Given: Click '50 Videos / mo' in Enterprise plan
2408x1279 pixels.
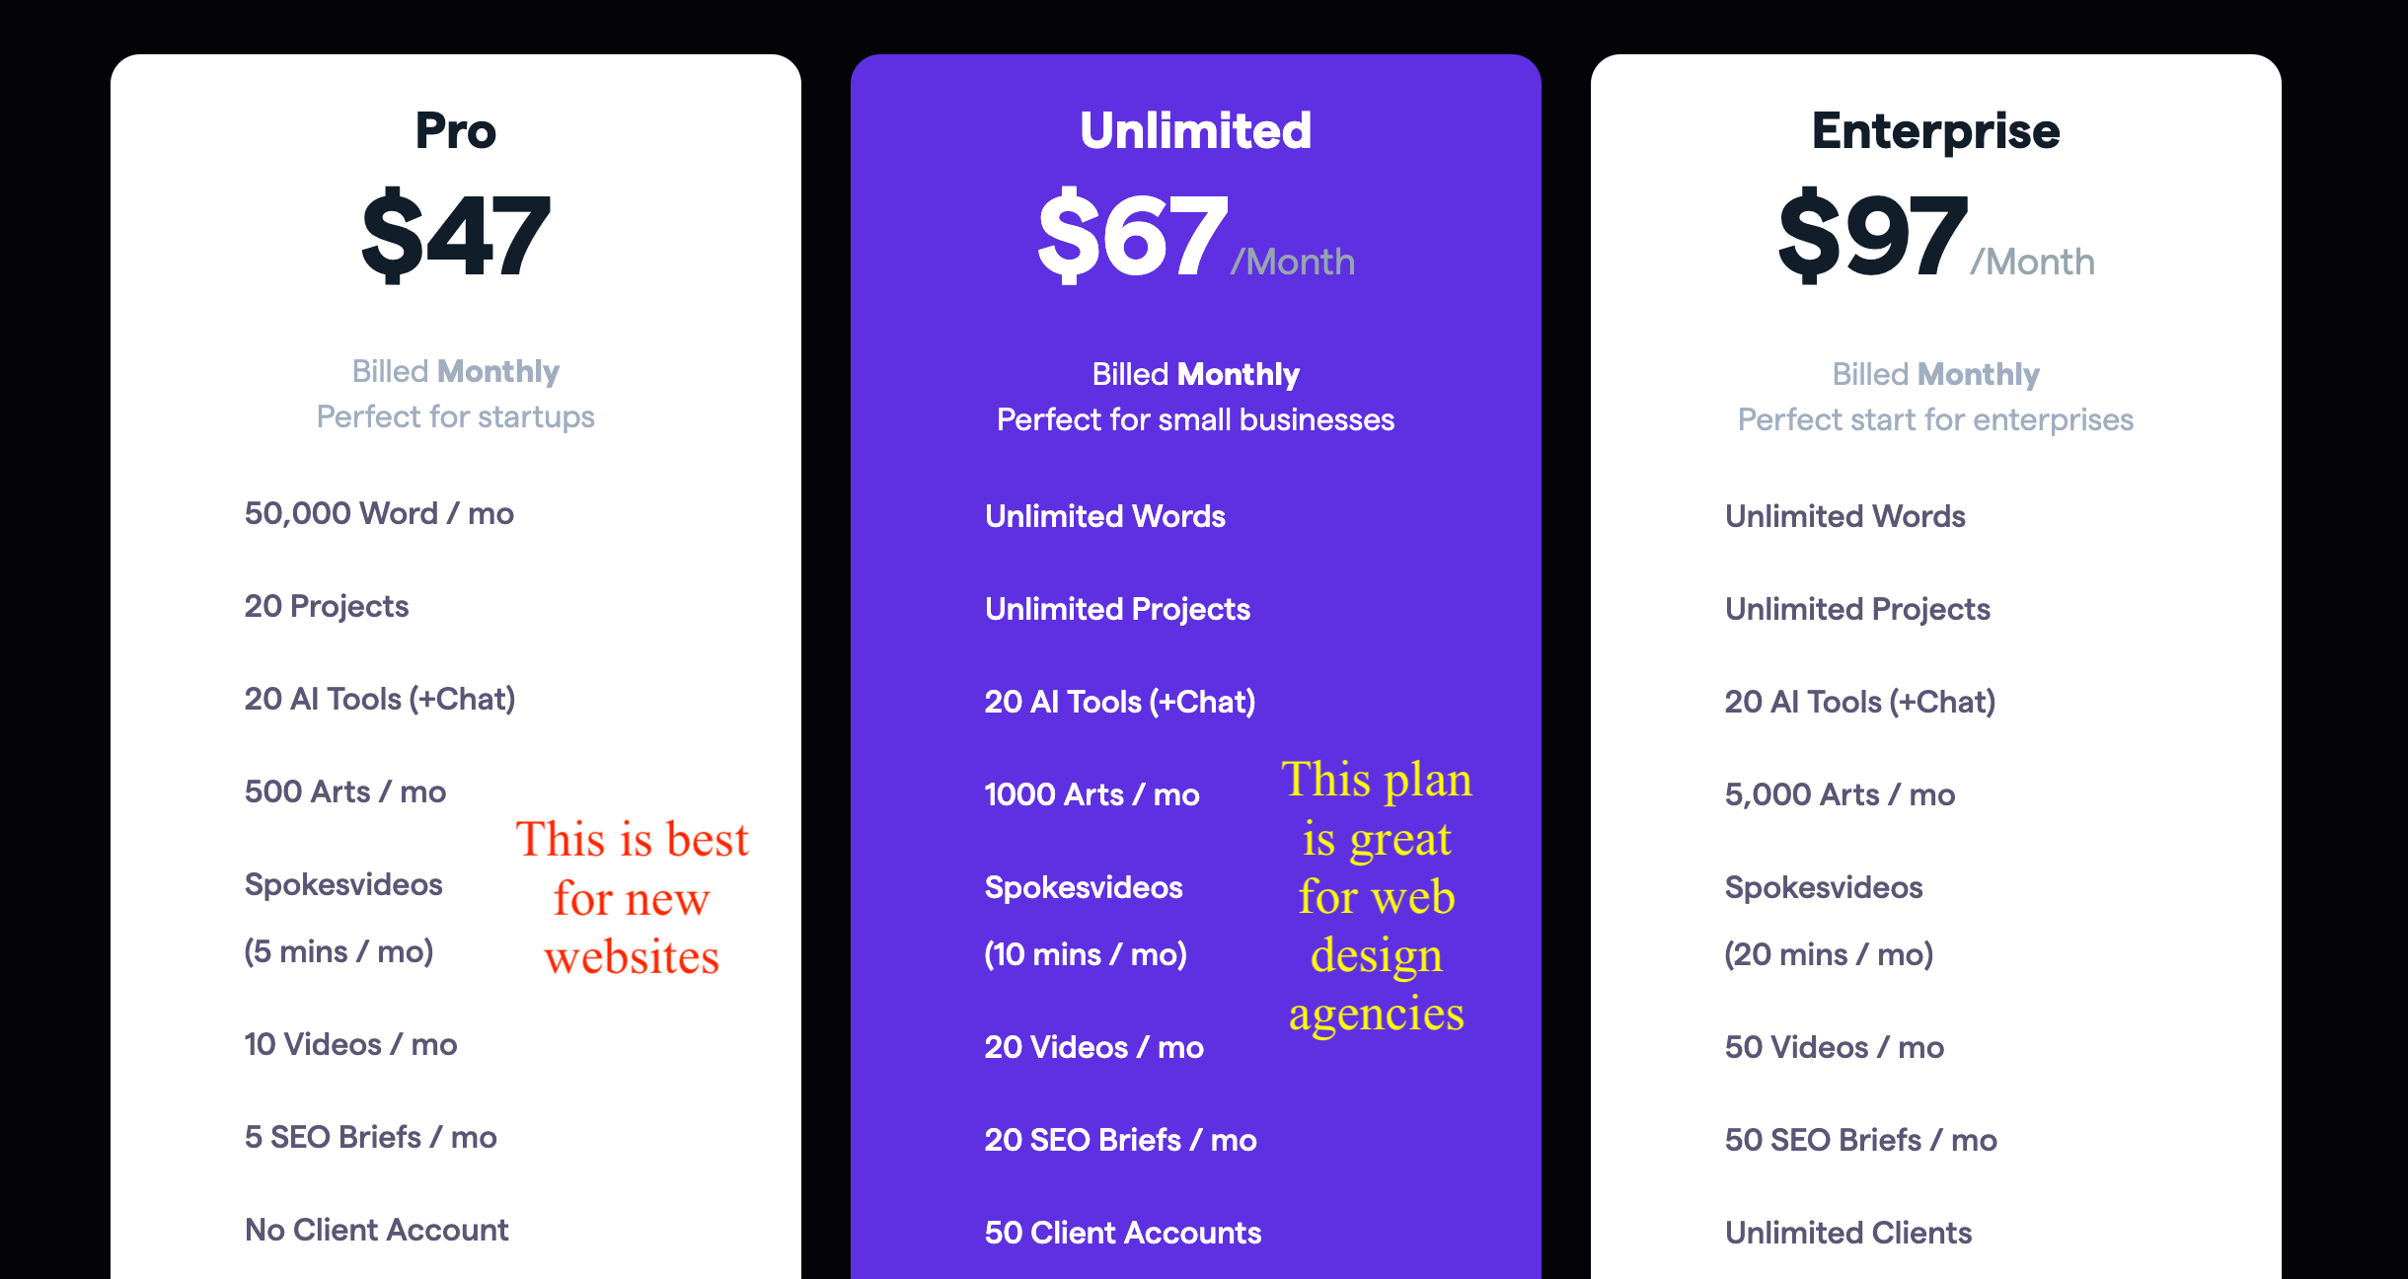Looking at the screenshot, I should click(x=1834, y=1047).
